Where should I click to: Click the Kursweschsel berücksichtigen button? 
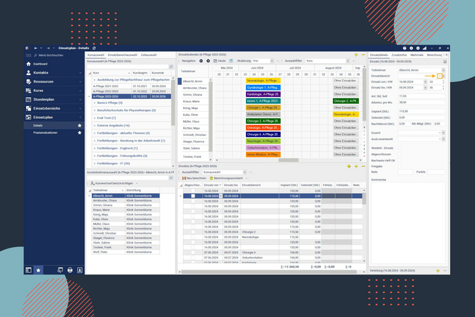pyautogui.click(x=116, y=183)
